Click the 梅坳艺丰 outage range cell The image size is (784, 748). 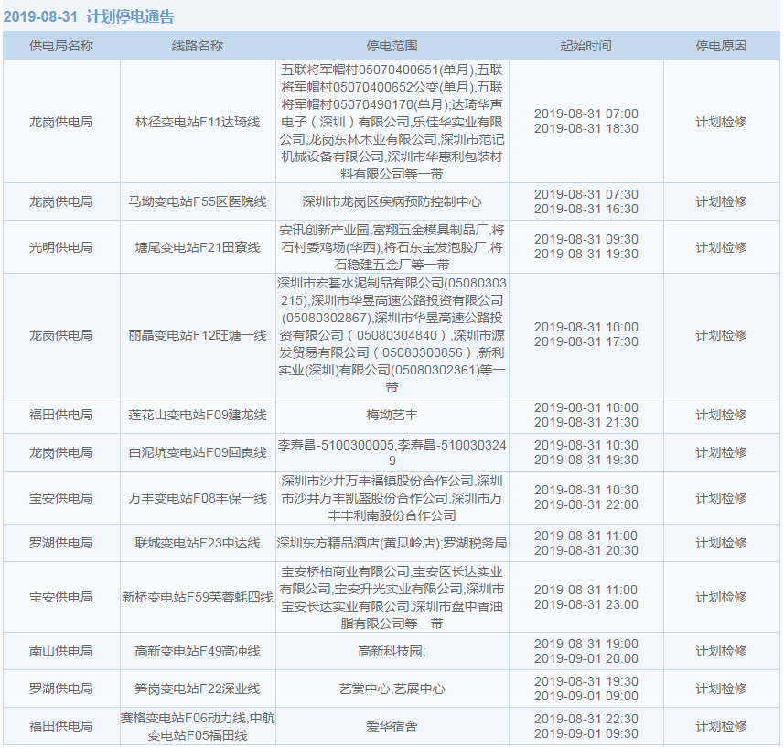[x=392, y=415]
